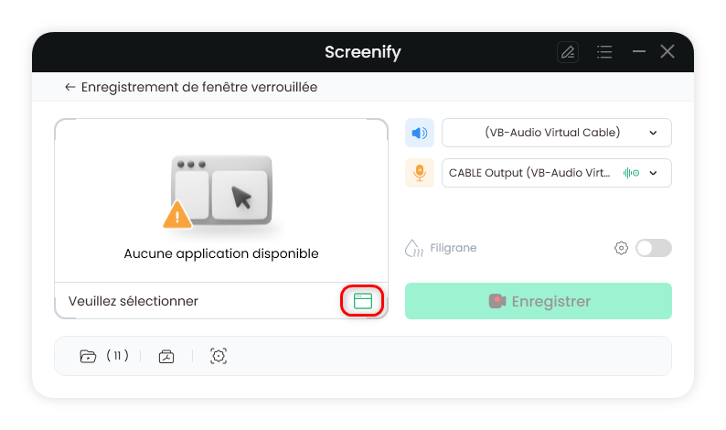
Task: Click the Filigrane label
Action: click(x=454, y=248)
